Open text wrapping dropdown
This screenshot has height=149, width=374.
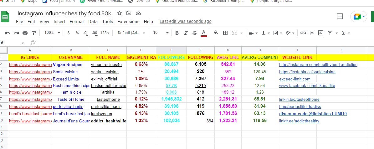278,33
